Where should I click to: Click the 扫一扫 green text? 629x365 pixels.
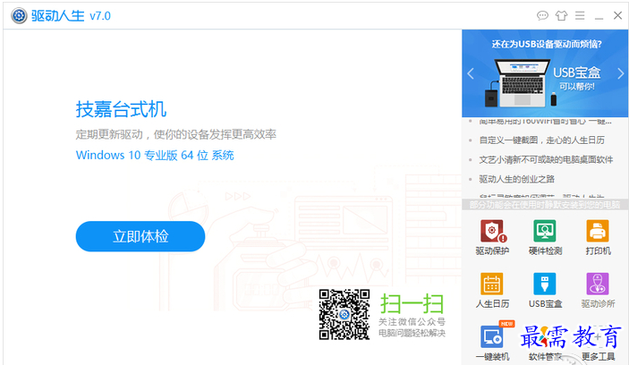coord(412,303)
